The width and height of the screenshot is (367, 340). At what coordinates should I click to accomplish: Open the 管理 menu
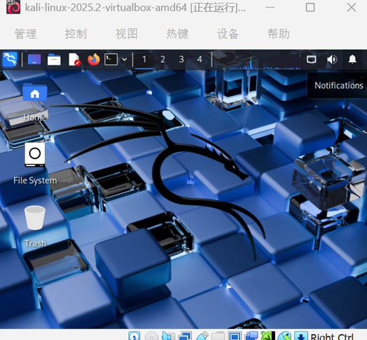(25, 34)
